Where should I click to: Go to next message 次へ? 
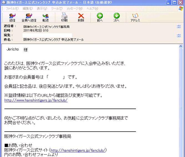click(x=116, y=17)
